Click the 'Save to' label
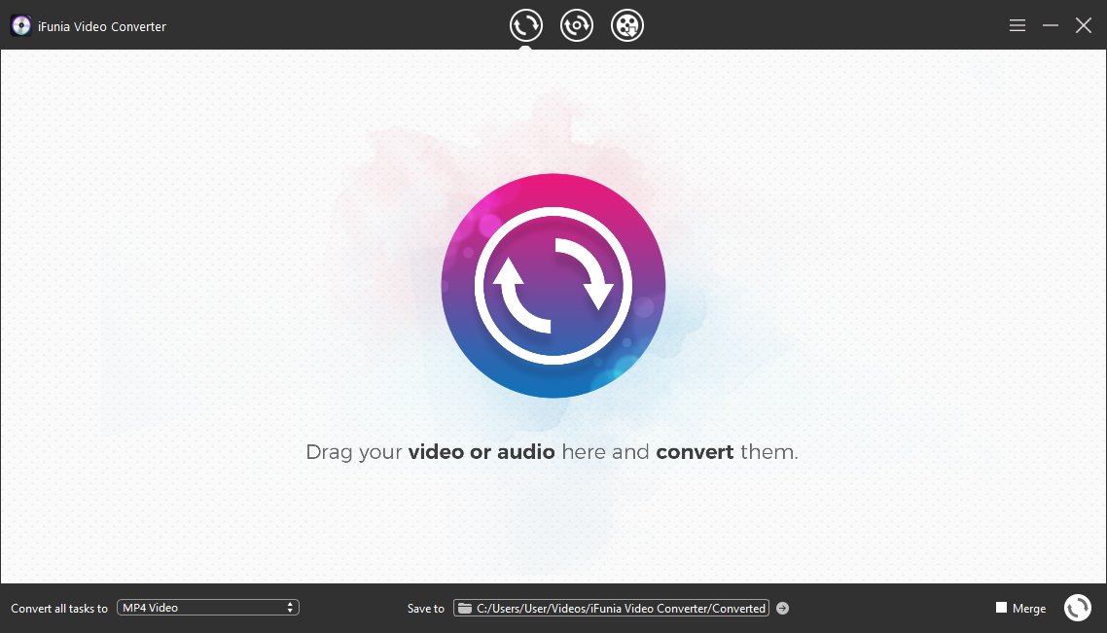Screen dimensions: 1107x633 click(425, 609)
